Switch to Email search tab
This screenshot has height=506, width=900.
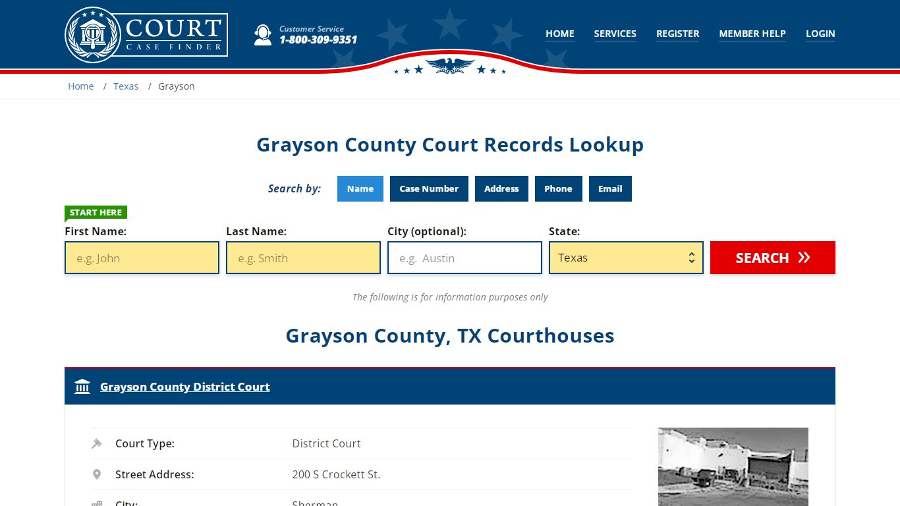click(610, 188)
